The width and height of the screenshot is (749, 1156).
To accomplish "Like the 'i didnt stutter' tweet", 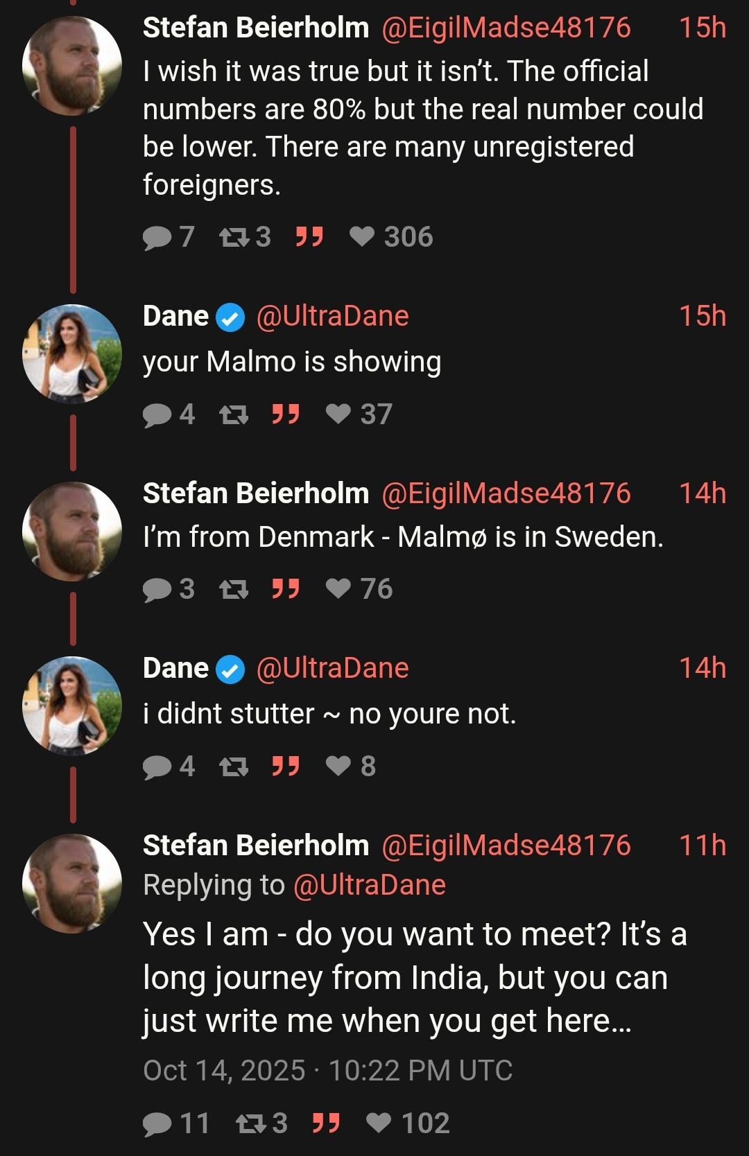I will tap(338, 767).
